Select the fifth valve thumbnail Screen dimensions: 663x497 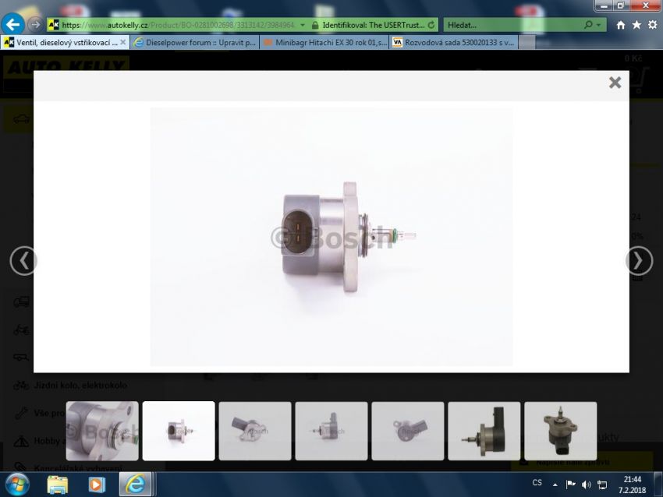408,431
